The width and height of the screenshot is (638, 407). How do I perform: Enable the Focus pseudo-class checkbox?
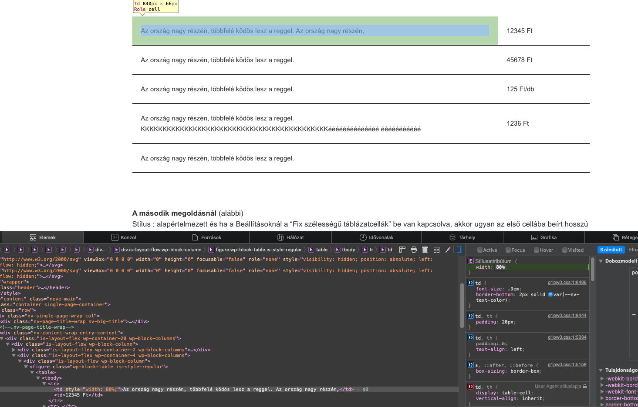point(508,250)
